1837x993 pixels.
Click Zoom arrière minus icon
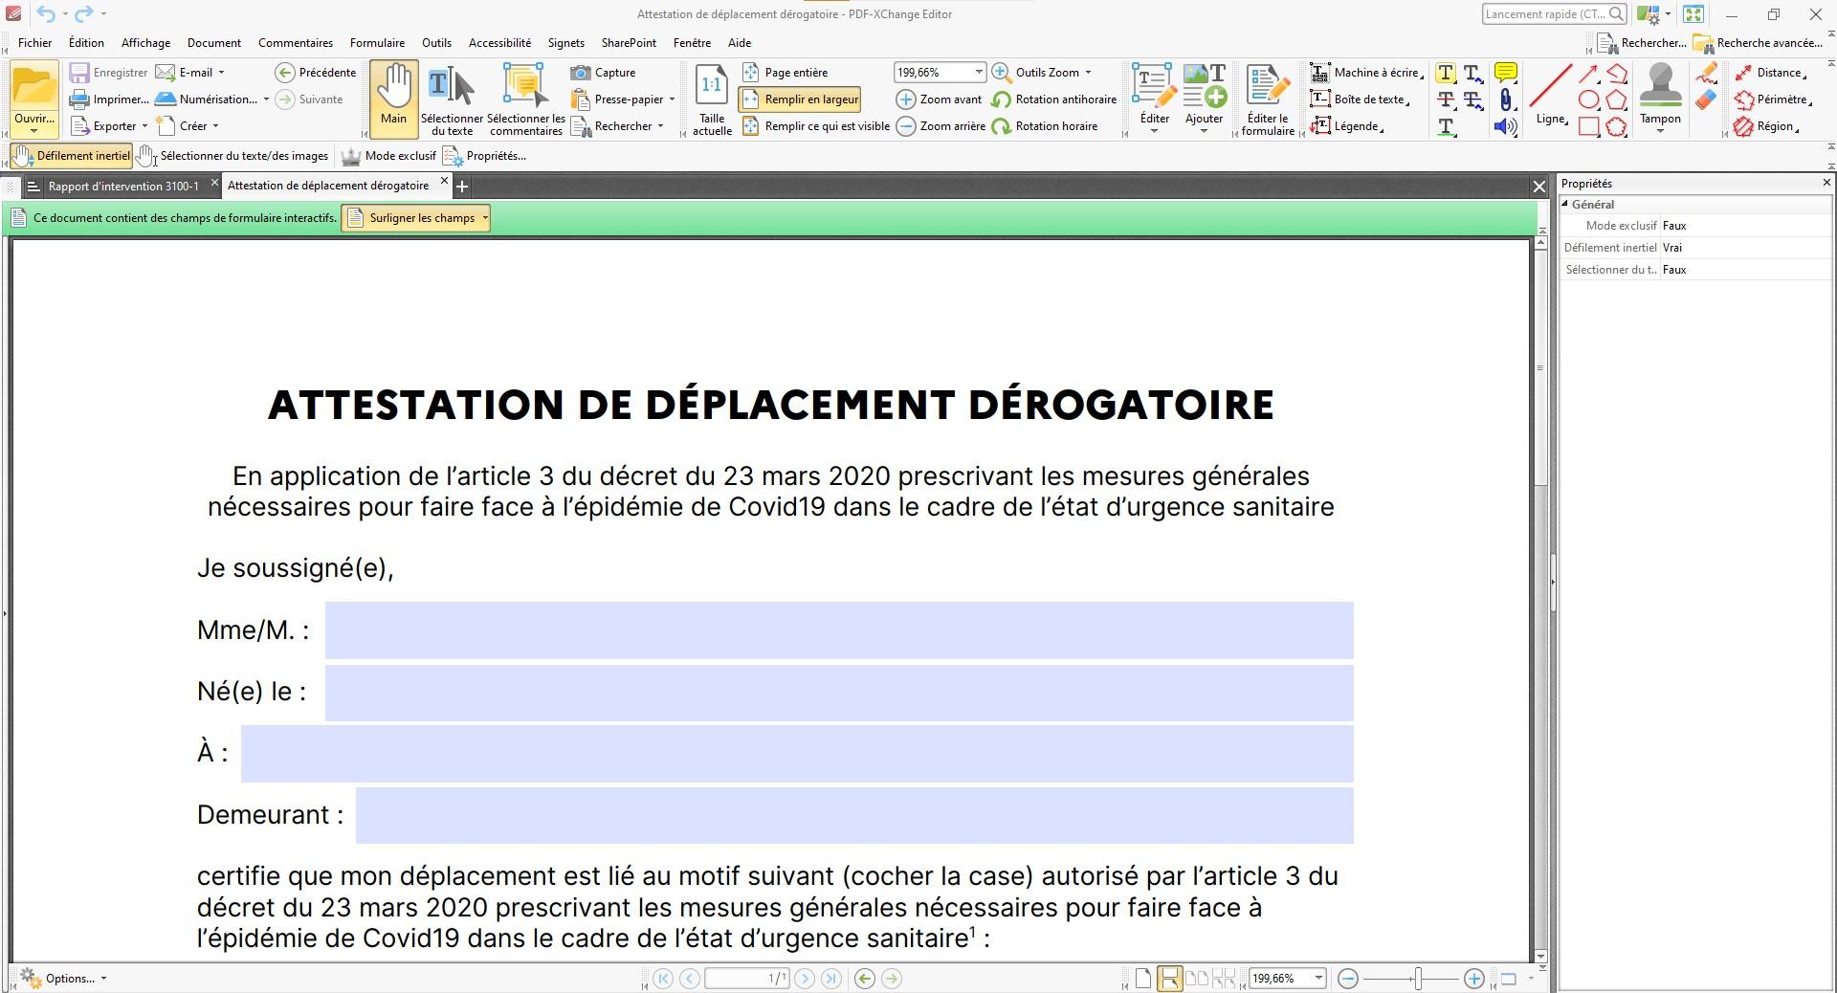pyautogui.click(x=905, y=126)
